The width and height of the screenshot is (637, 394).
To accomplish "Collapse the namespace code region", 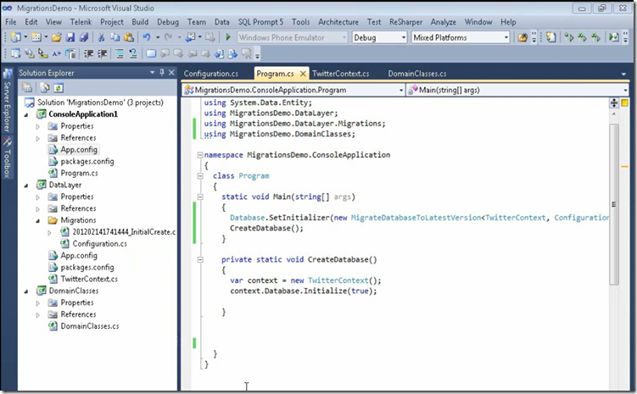I will 200,155.
